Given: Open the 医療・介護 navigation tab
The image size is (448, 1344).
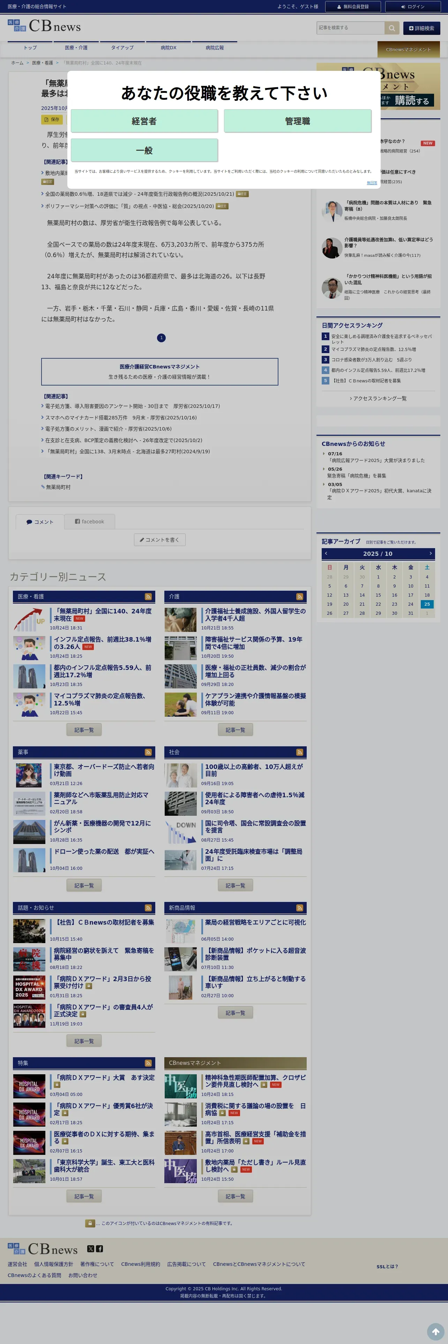Looking at the screenshot, I should click(x=76, y=47).
